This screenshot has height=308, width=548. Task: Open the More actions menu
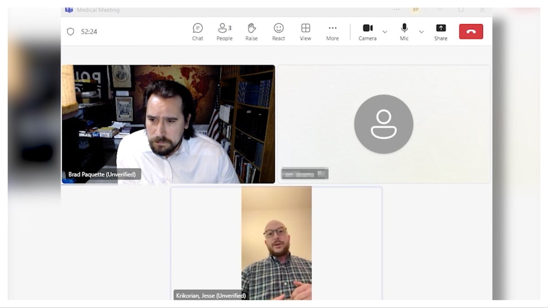(332, 32)
